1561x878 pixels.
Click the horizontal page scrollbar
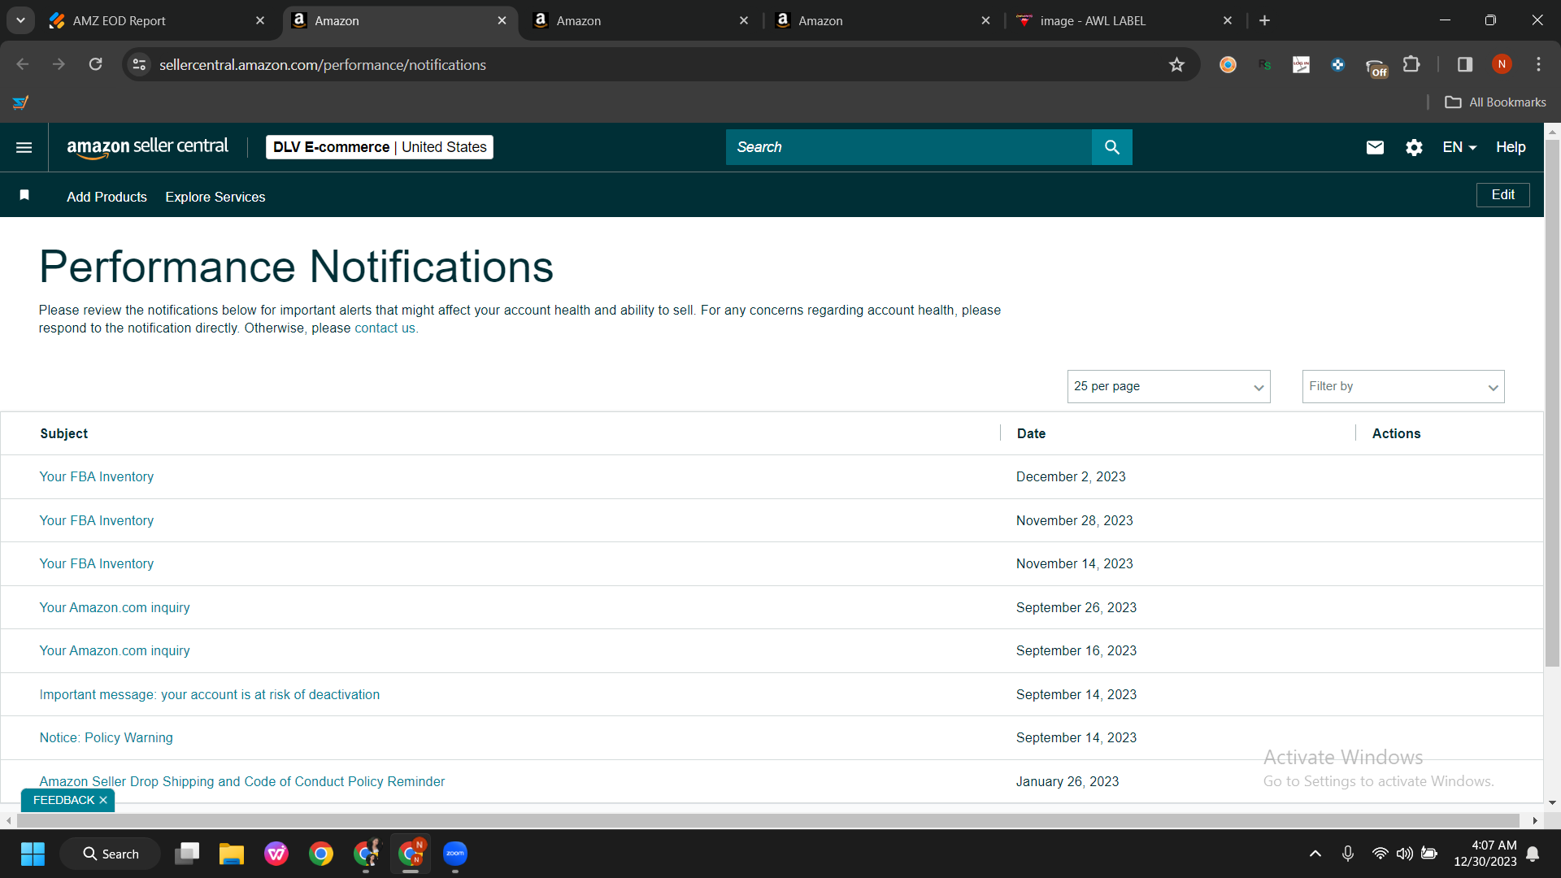pyautogui.click(x=768, y=820)
